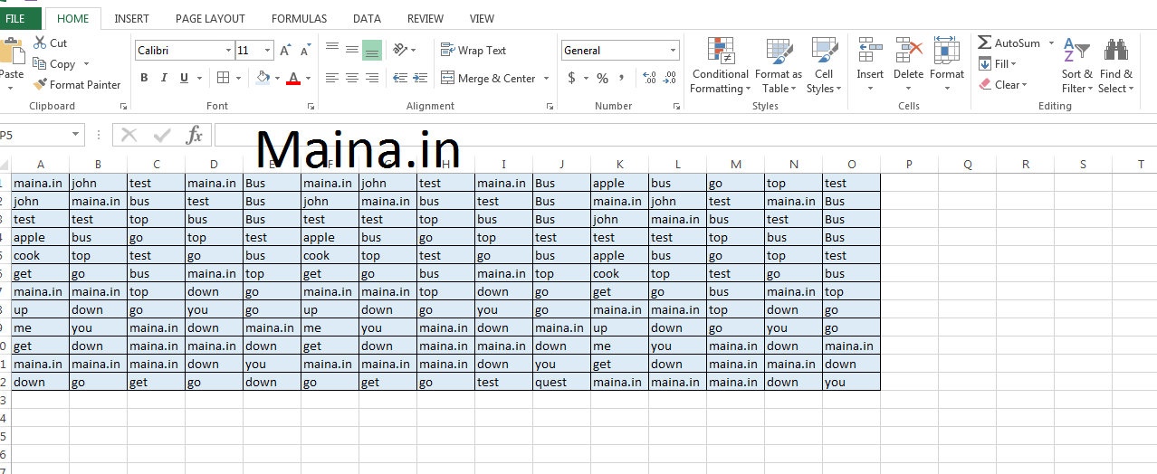Select column A header
1157x474 pixels.
(40, 164)
